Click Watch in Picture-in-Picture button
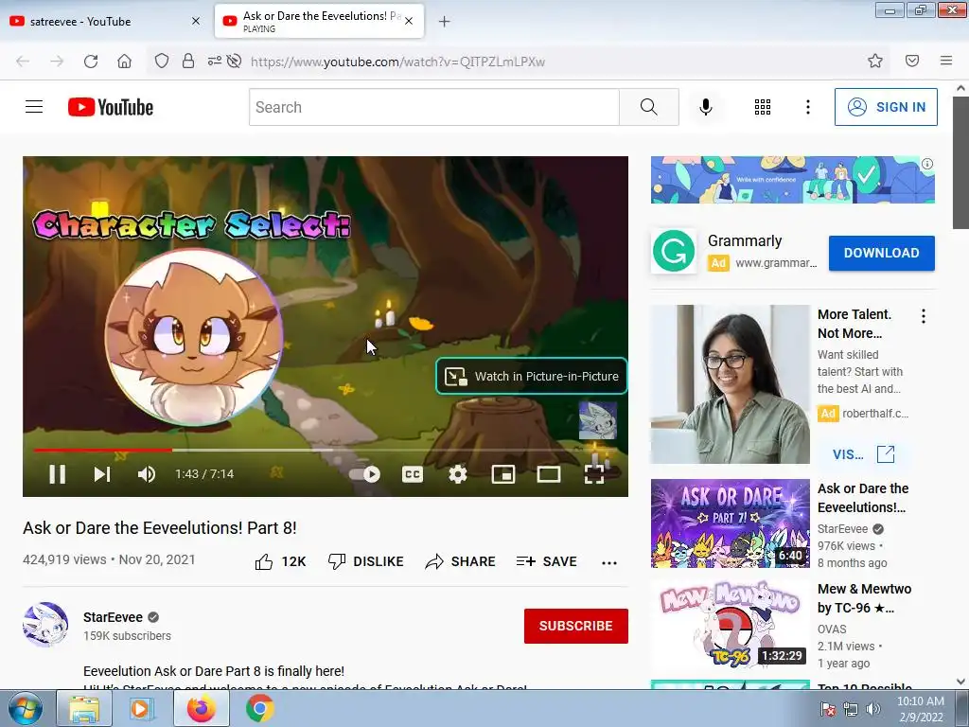Screen dimensions: 969x727 pos(532,376)
